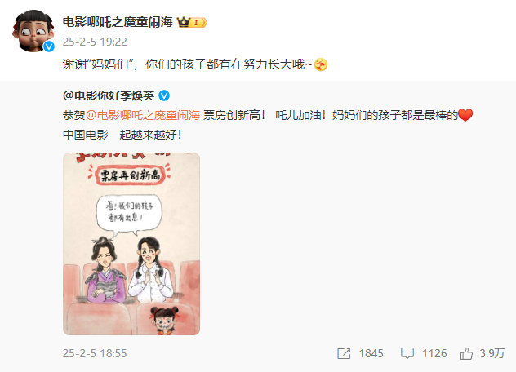516x372 pixels.
Task: Click the 3.9万 like count
Action: (492, 353)
